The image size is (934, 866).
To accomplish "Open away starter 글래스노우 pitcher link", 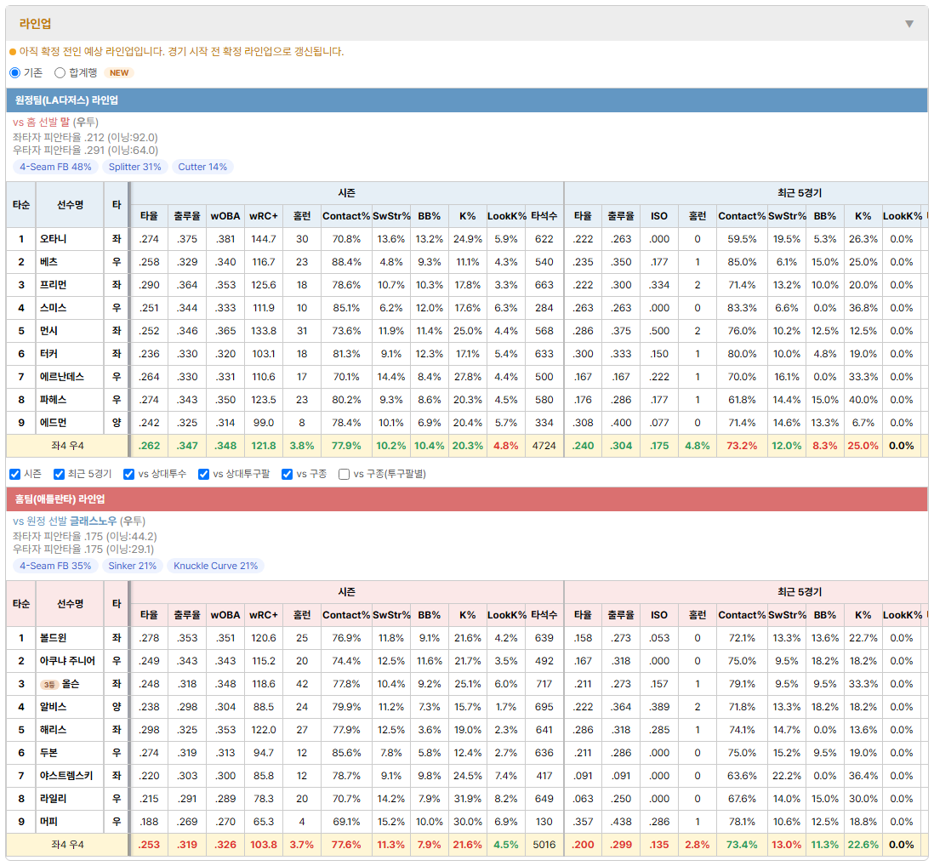I will (93, 521).
